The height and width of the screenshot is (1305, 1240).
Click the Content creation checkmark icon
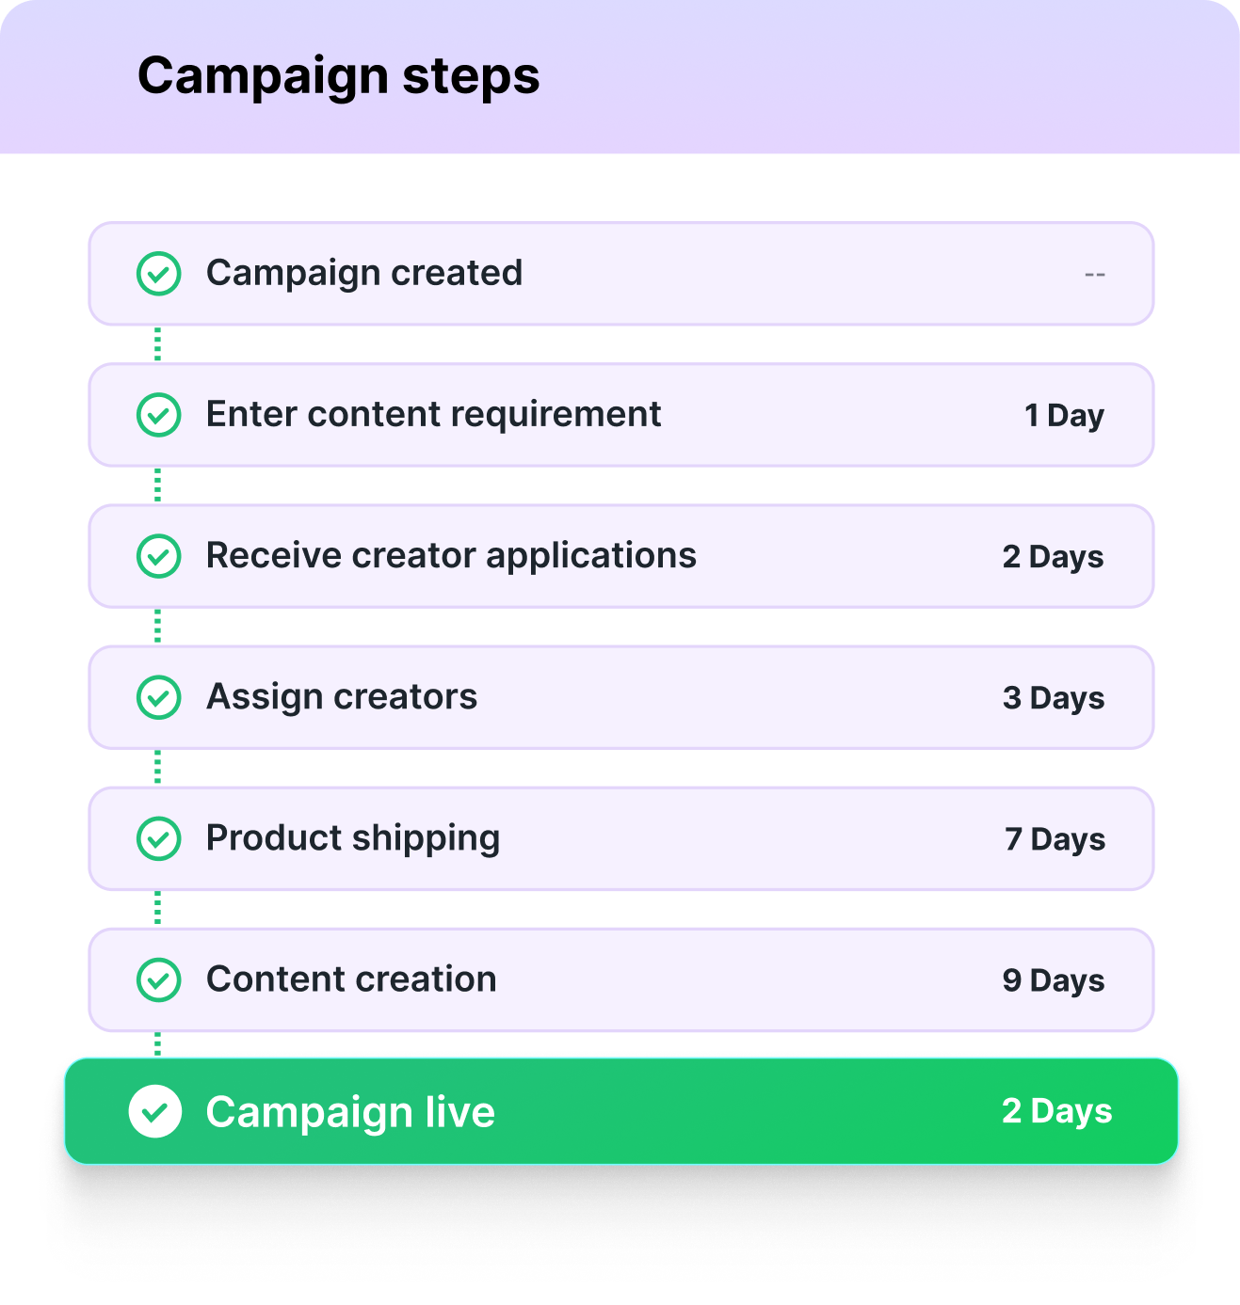pyautogui.click(x=159, y=979)
